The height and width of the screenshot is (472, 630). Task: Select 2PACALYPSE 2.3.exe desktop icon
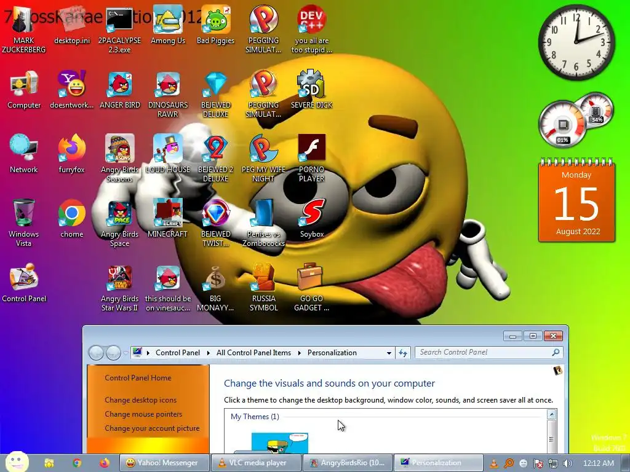pyautogui.click(x=120, y=30)
